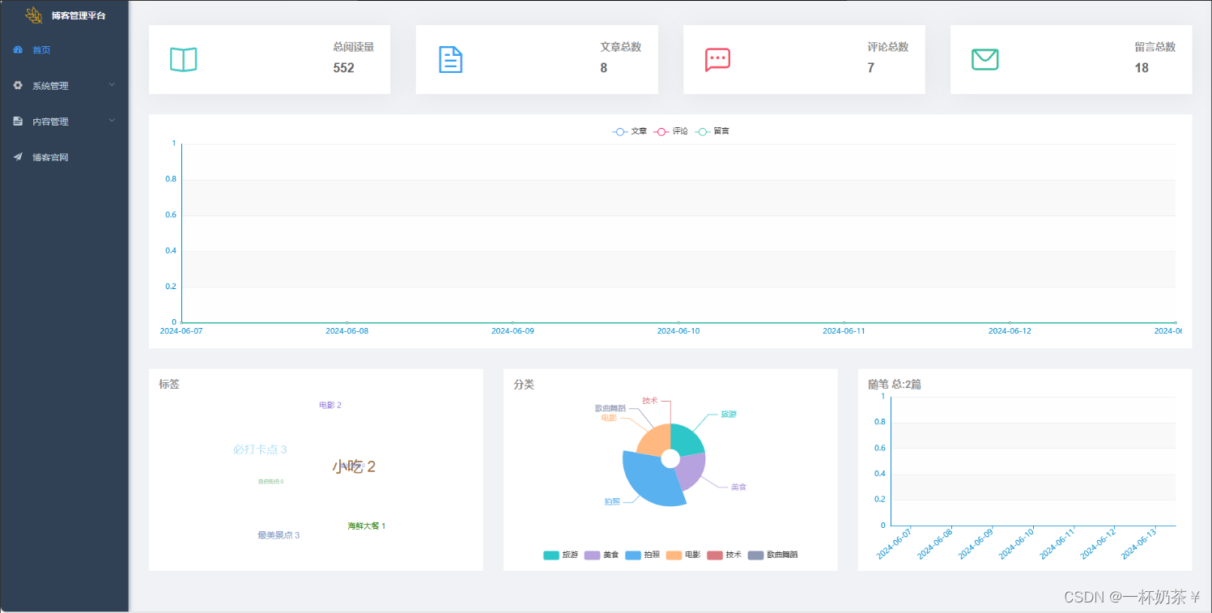Click the 留言总数 value 18
Viewport: 1212px width, 613px height.
coord(1142,68)
